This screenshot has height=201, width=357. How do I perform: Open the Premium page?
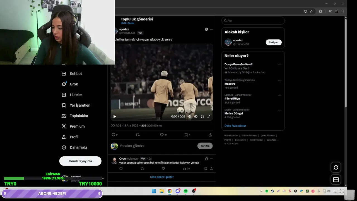(x=73, y=126)
